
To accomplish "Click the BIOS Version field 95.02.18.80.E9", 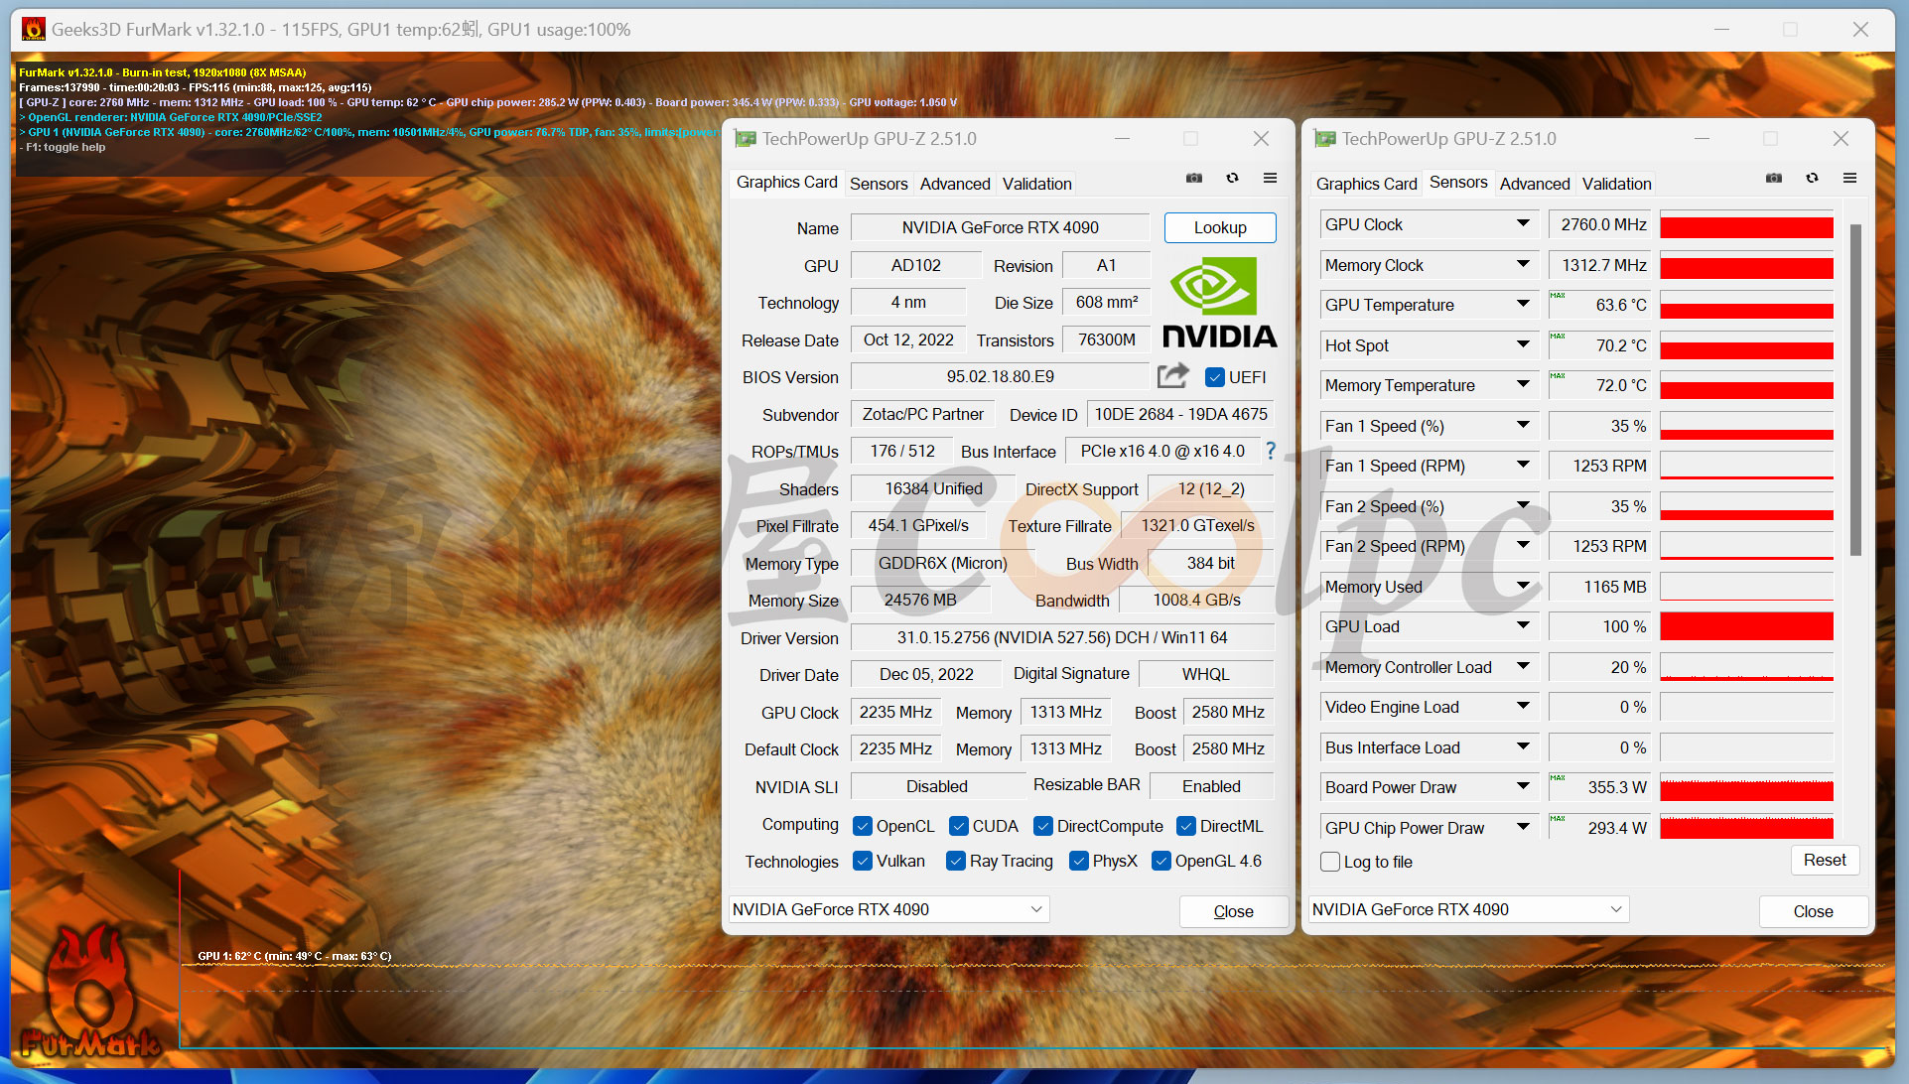I will 1000,377.
